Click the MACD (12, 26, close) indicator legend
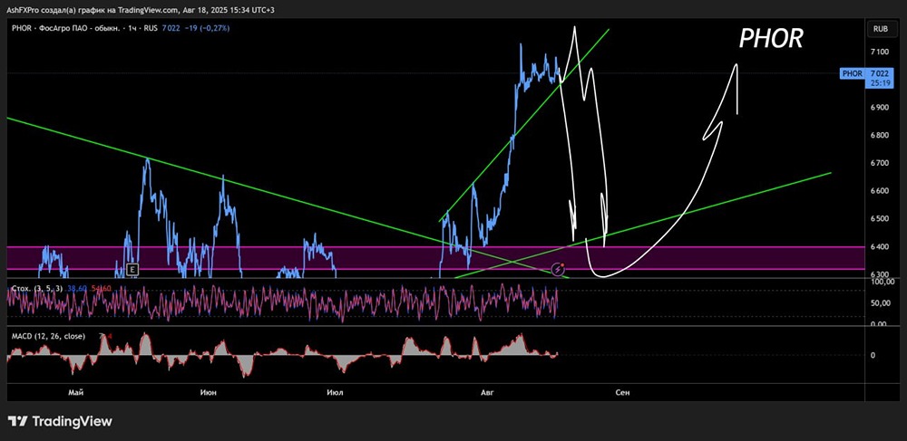This screenshot has height=441, width=907. coord(49,336)
